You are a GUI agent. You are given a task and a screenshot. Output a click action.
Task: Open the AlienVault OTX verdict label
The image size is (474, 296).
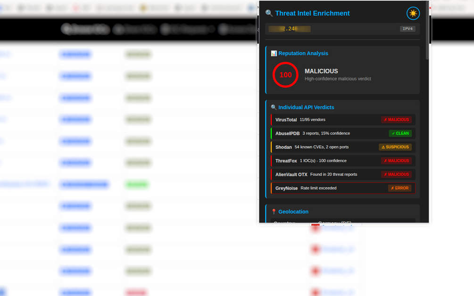291,174
